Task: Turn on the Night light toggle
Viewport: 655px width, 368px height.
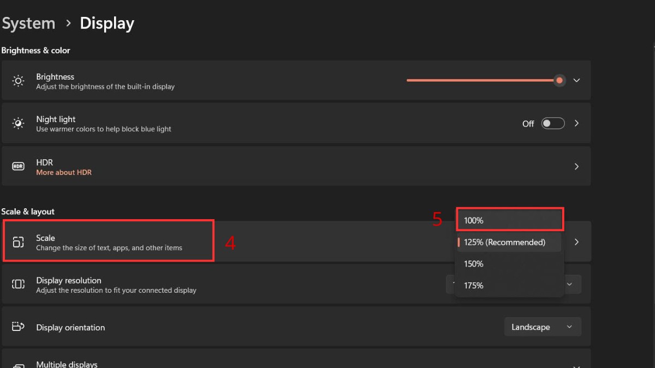Action: click(552, 123)
